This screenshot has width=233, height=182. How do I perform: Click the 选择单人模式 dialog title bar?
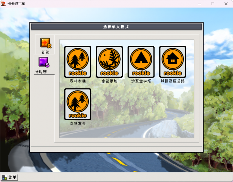point(116,27)
